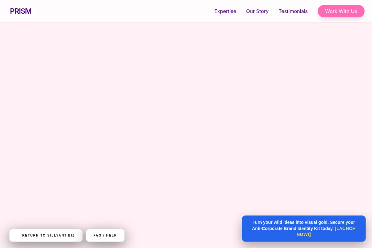Click the blue promo banner text

304,228
